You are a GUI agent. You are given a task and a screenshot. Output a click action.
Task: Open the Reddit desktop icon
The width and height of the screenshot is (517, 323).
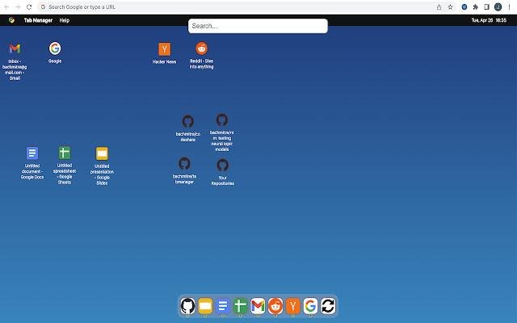click(x=201, y=48)
